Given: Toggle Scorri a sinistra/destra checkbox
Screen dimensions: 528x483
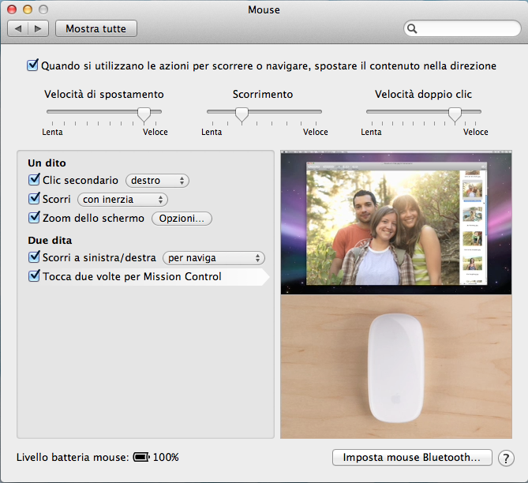Looking at the screenshot, I should [x=34, y=256].
